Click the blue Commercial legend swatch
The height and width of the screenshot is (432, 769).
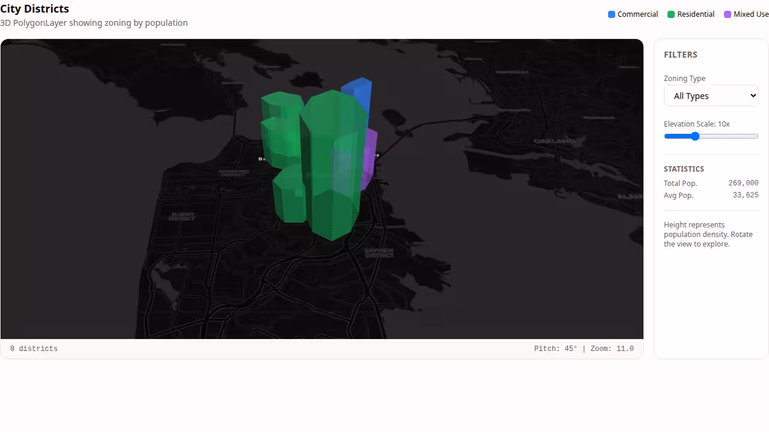click(612, 14)
